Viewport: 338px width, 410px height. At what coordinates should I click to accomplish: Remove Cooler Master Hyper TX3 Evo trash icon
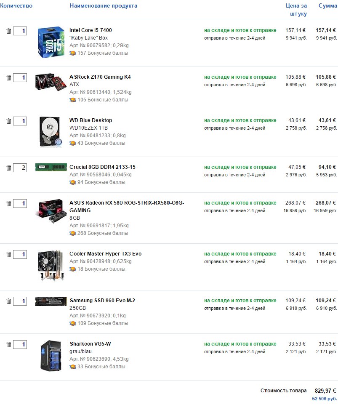point(8,254)
